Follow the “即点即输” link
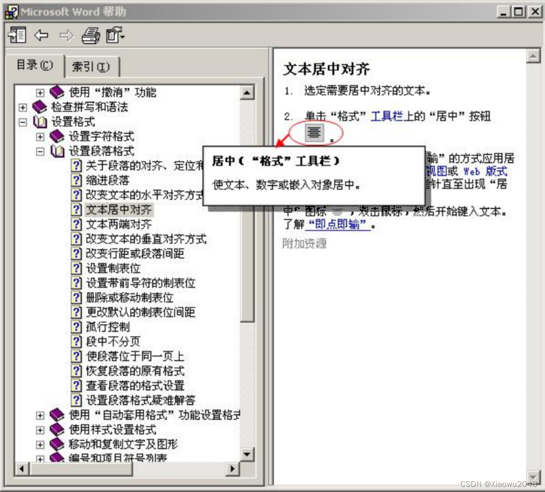Viewport: 545px width, 492px height. point(337,225)
